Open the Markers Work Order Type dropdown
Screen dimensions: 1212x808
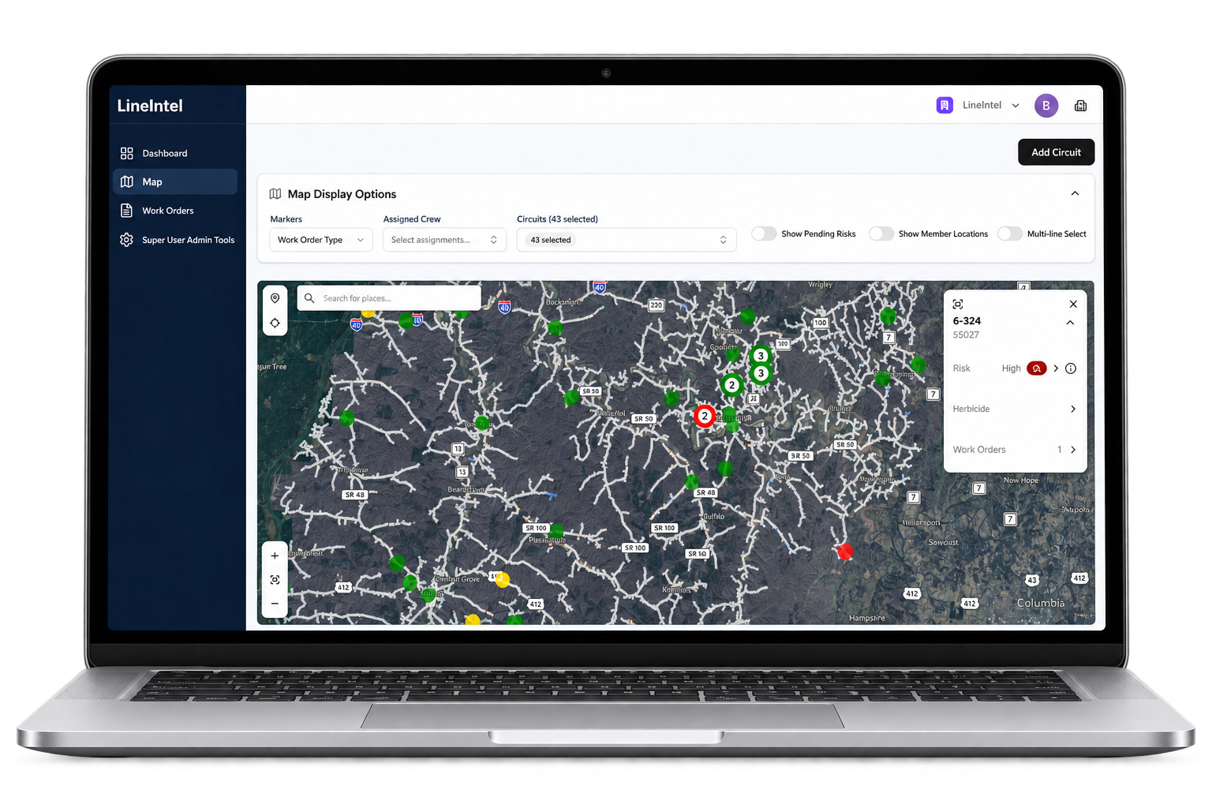tap(321, 240)
